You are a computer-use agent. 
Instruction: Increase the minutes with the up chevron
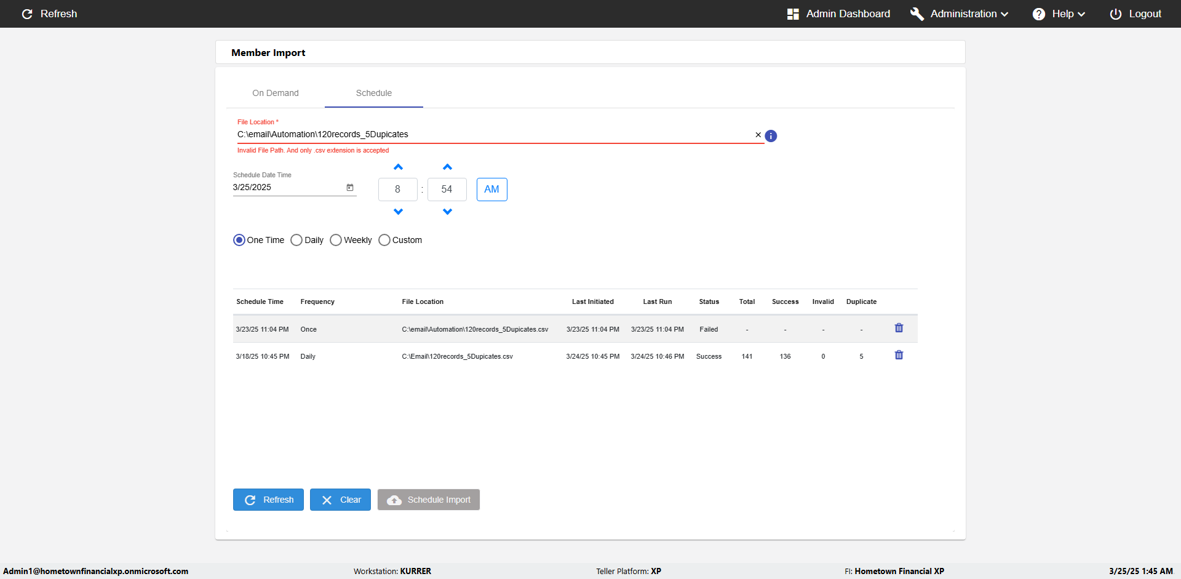click(447, 167)
